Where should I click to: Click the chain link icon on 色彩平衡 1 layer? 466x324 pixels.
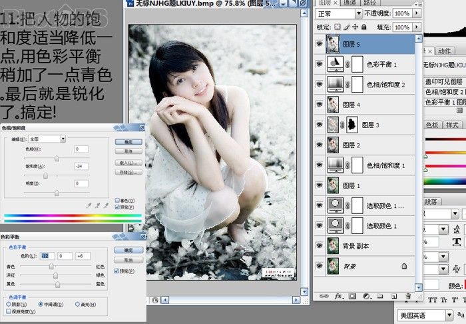coord(348,64)
